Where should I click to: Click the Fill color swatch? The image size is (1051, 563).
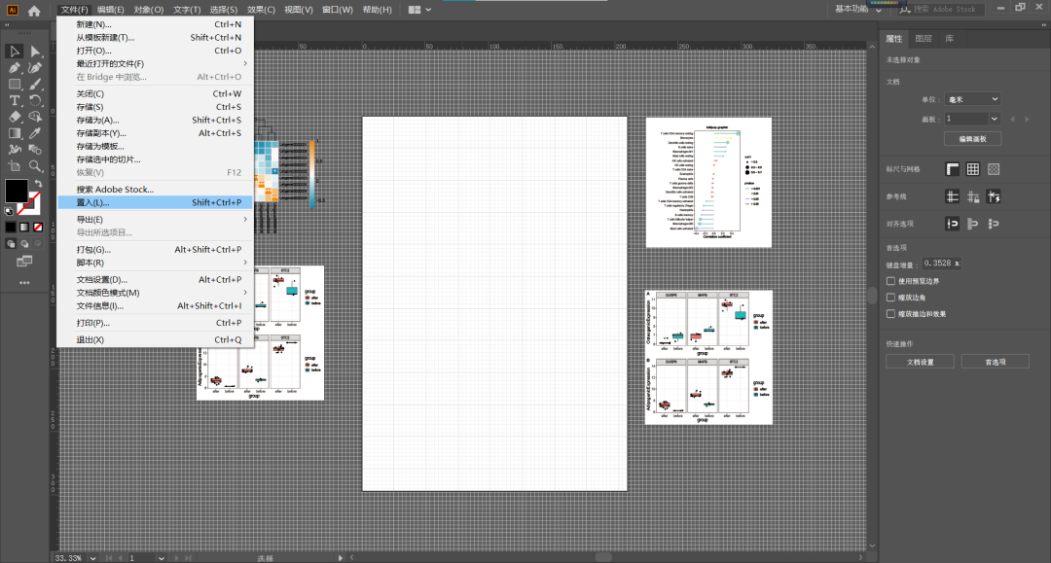[17, 191]
